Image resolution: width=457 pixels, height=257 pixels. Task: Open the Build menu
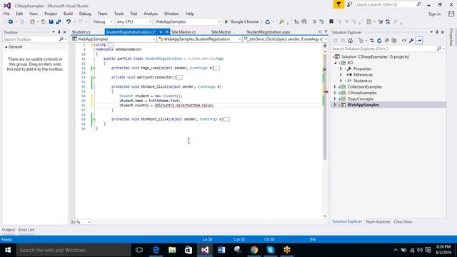pyautogui.click(x=68, y=14)
